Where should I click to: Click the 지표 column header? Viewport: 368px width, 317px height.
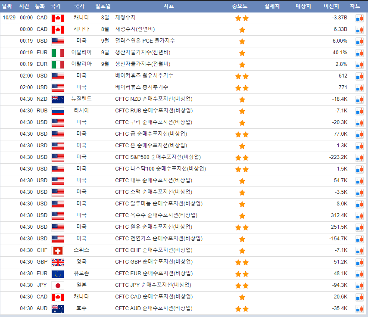point(169,6)
